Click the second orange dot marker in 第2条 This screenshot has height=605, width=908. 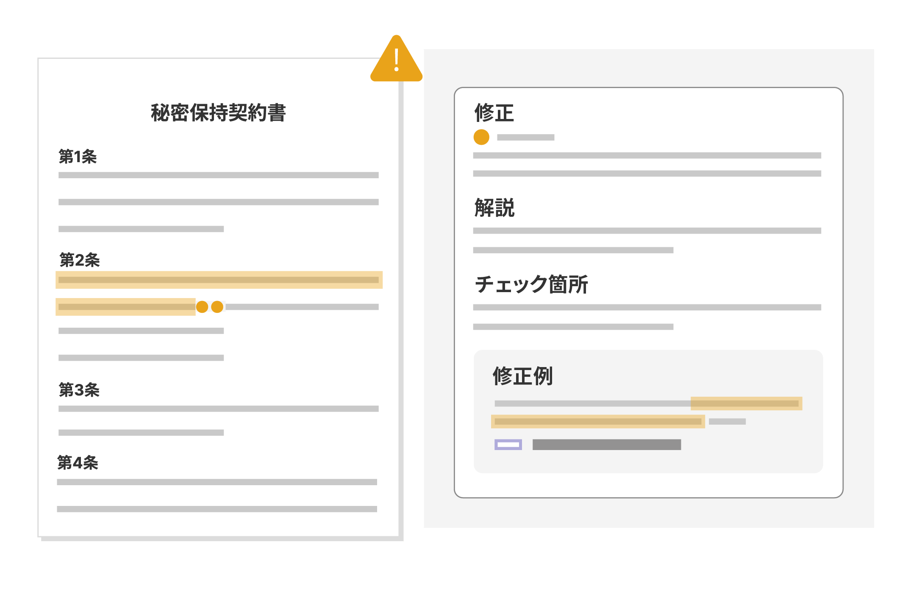pos(217,307)
